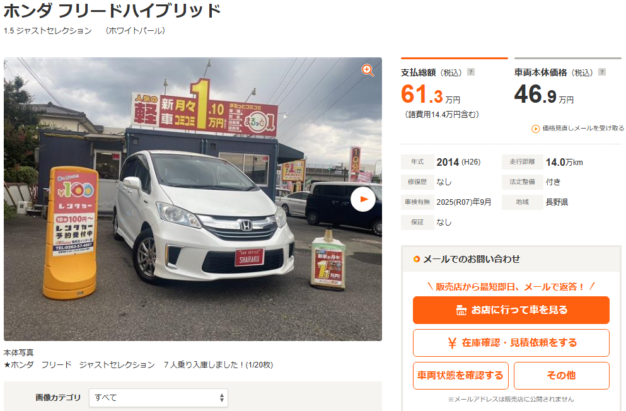Click the yen icon on 在庫確認 button
This screenshot has width=626, height=411.
(452, 343)
